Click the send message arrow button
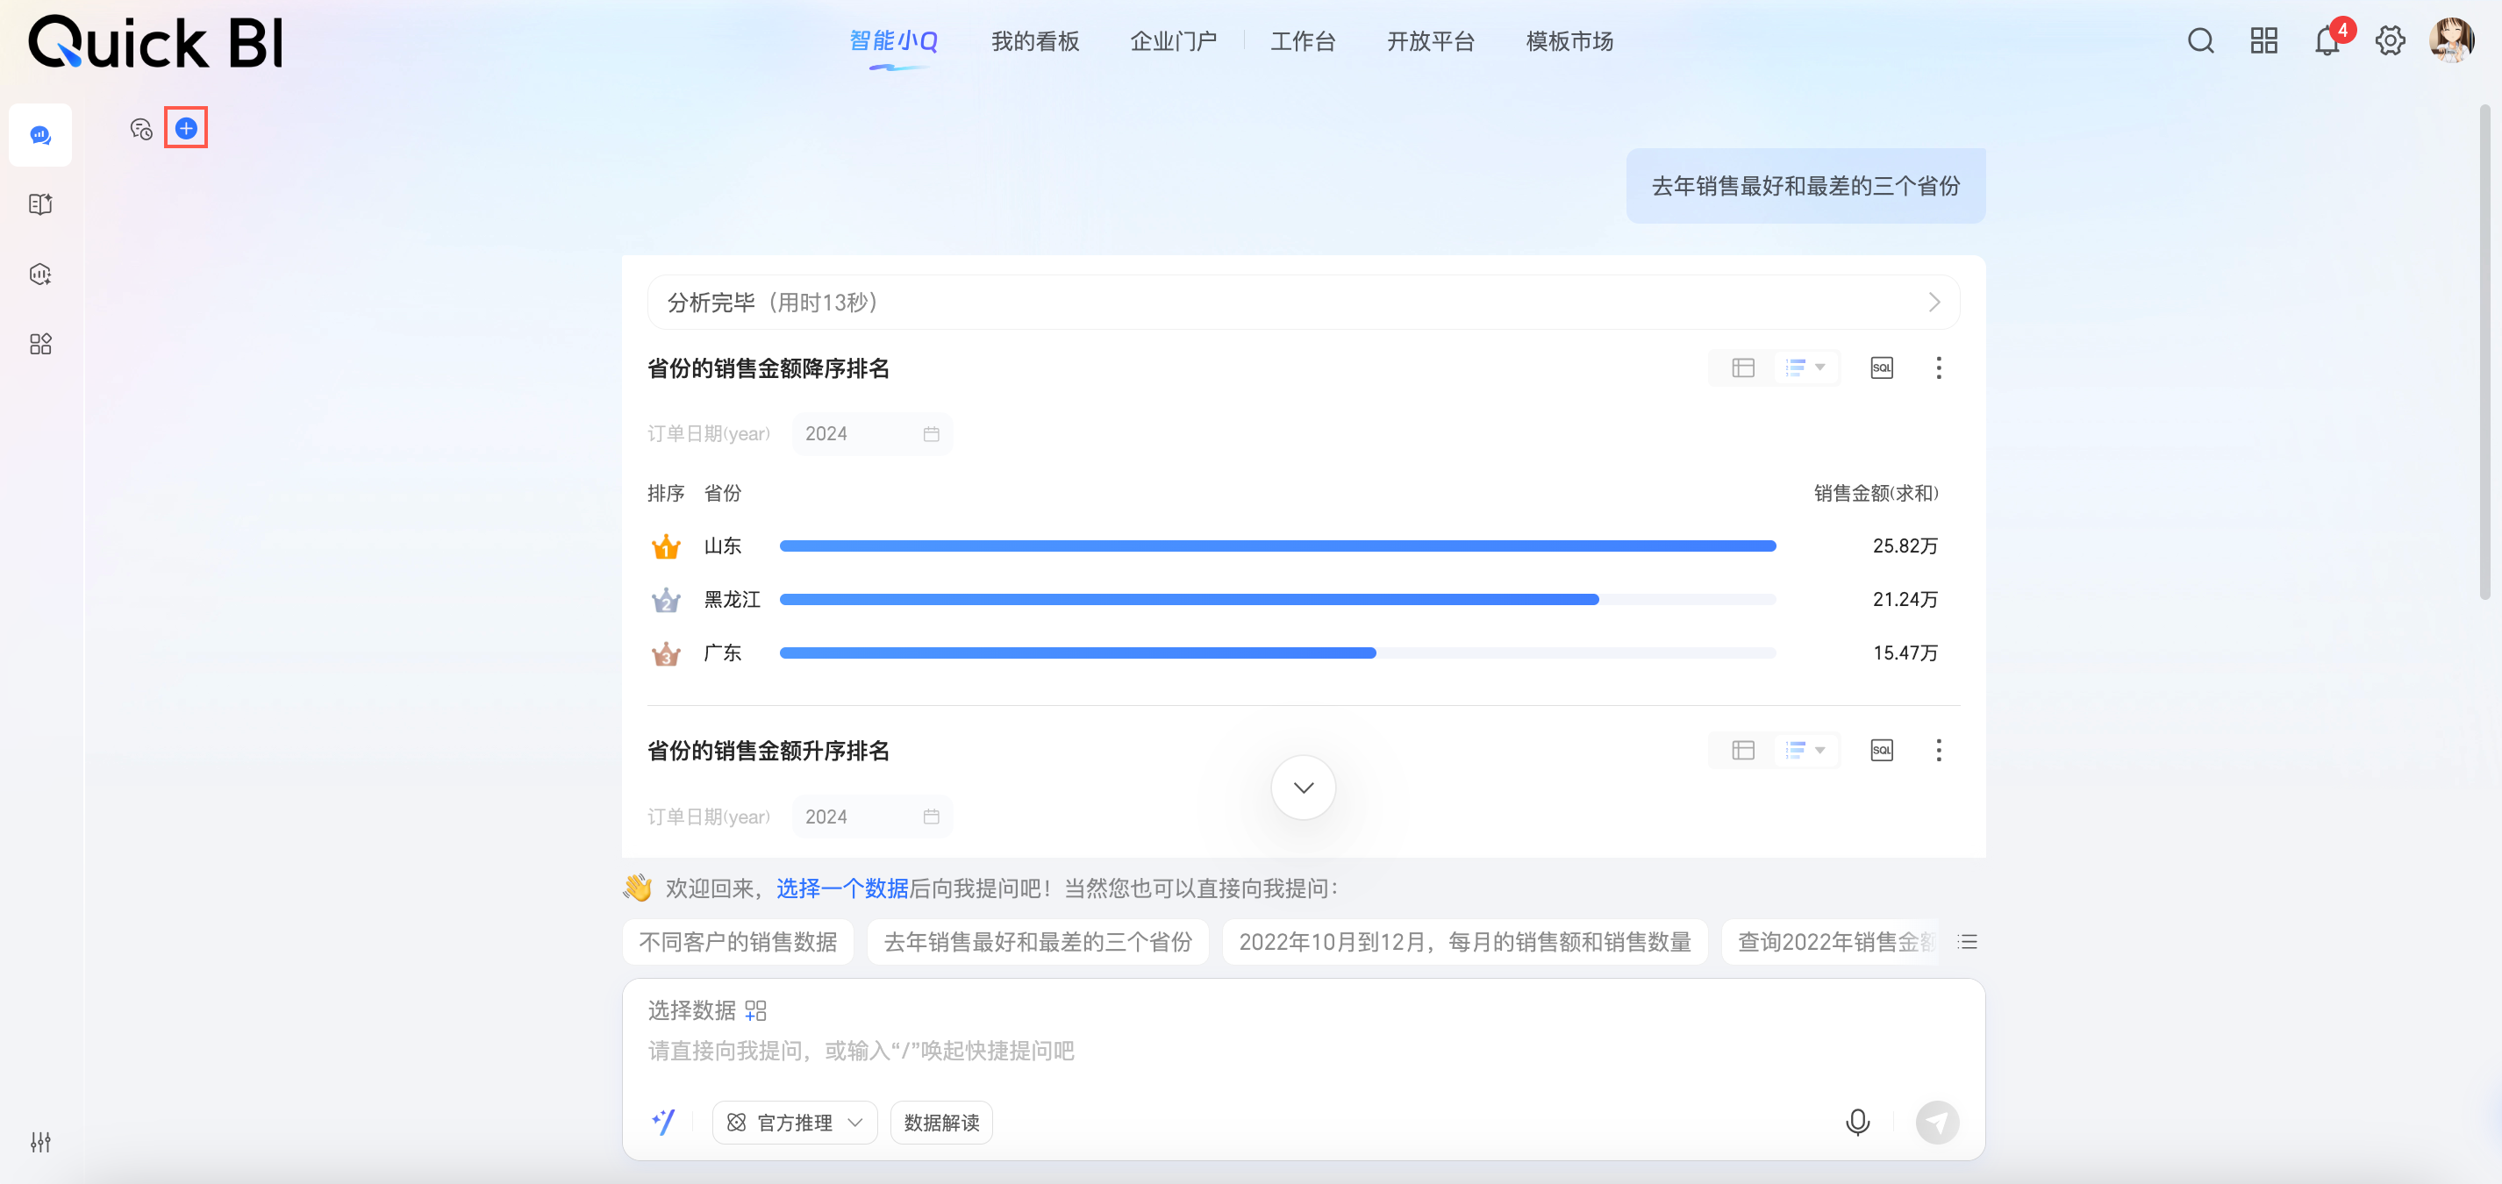Image resolution: width=2502 pixels, height=1184 pixels. point(1936,1122)
